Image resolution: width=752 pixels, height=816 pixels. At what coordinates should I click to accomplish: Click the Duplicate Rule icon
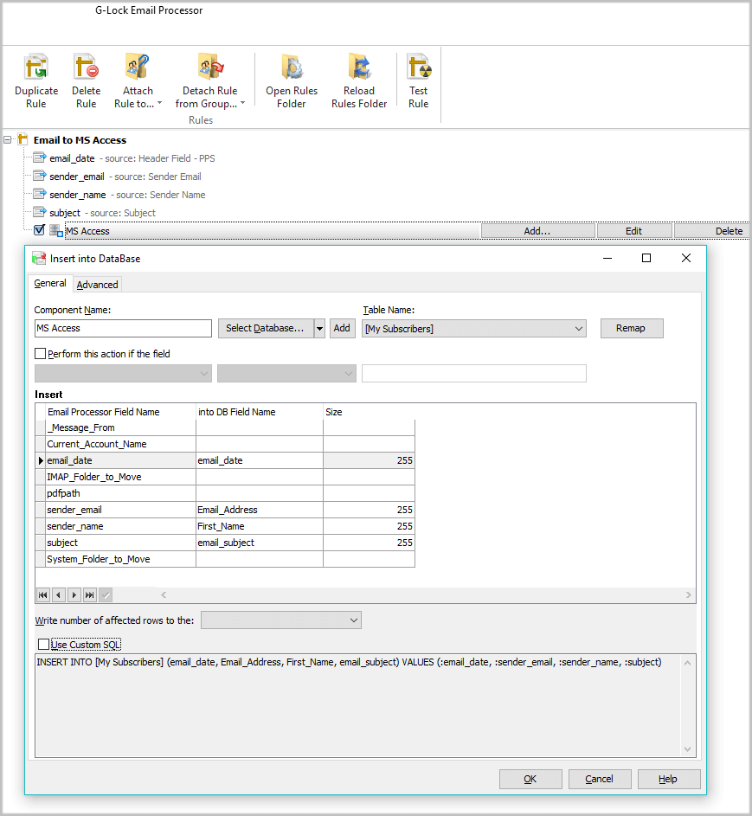(x=35, y=67)
